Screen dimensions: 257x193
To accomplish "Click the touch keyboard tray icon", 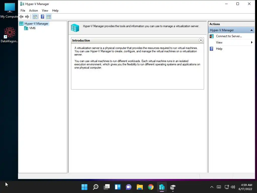I will coord(219,187).
